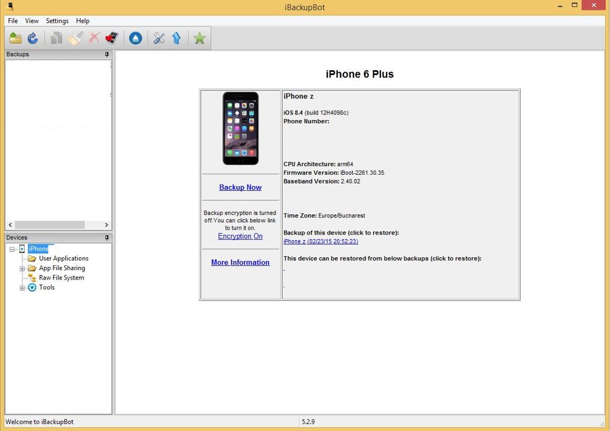Restore from iPhone z 02/23/15 backup link

pos(321,241)
